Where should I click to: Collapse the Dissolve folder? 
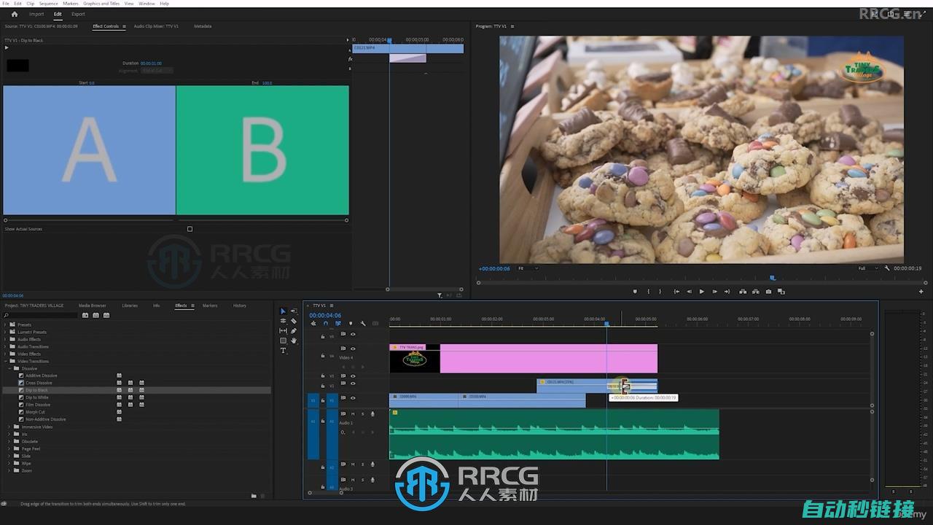point(10,368)
